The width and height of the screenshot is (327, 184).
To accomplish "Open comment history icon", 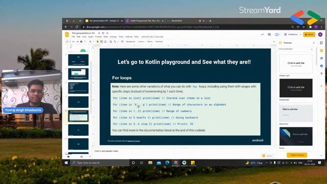I will coord(269,34).
